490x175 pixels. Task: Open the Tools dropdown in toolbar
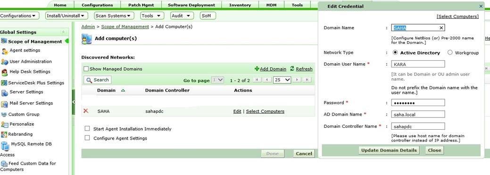tap(152, 16)
